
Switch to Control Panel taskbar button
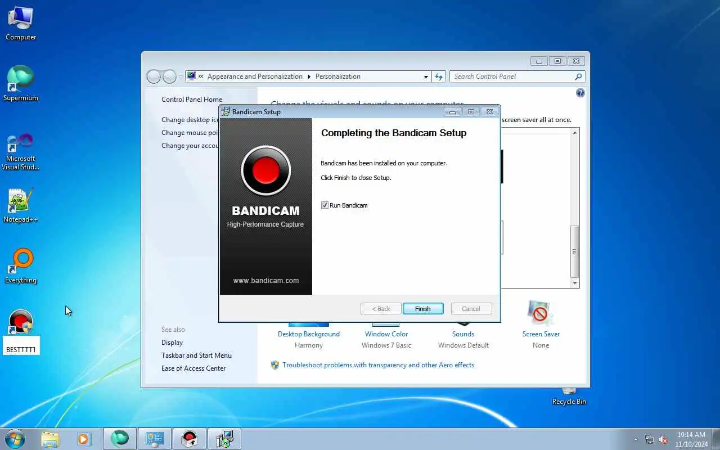click(155, 439)
